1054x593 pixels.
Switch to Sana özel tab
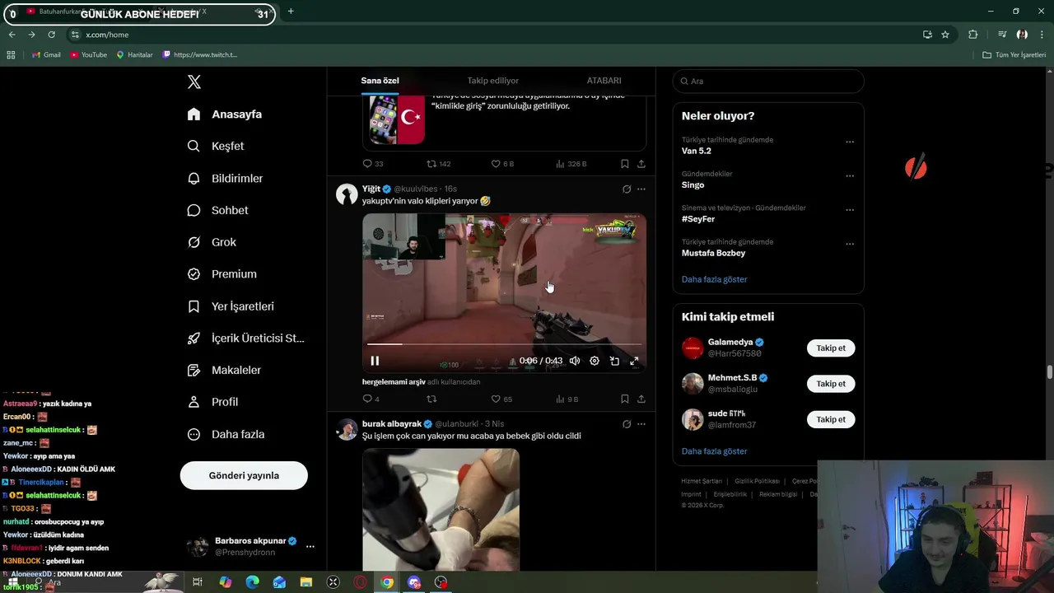point(380,81)
